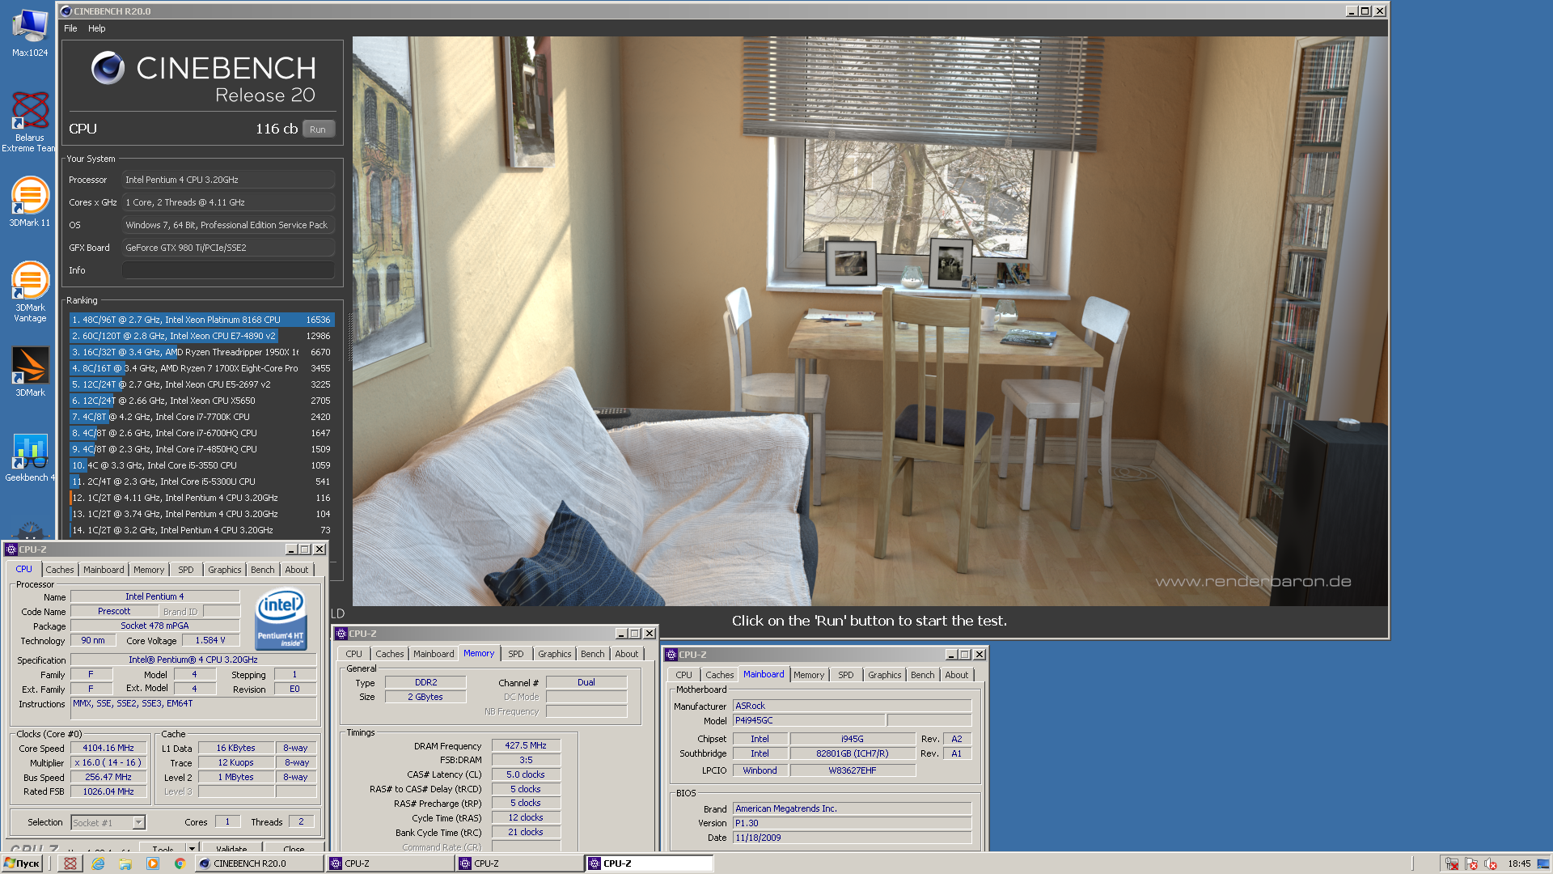1553x874 pixels.
Task: Select ranking row Ryzen Threadripper 1950X
Action: tap(201, 352)
